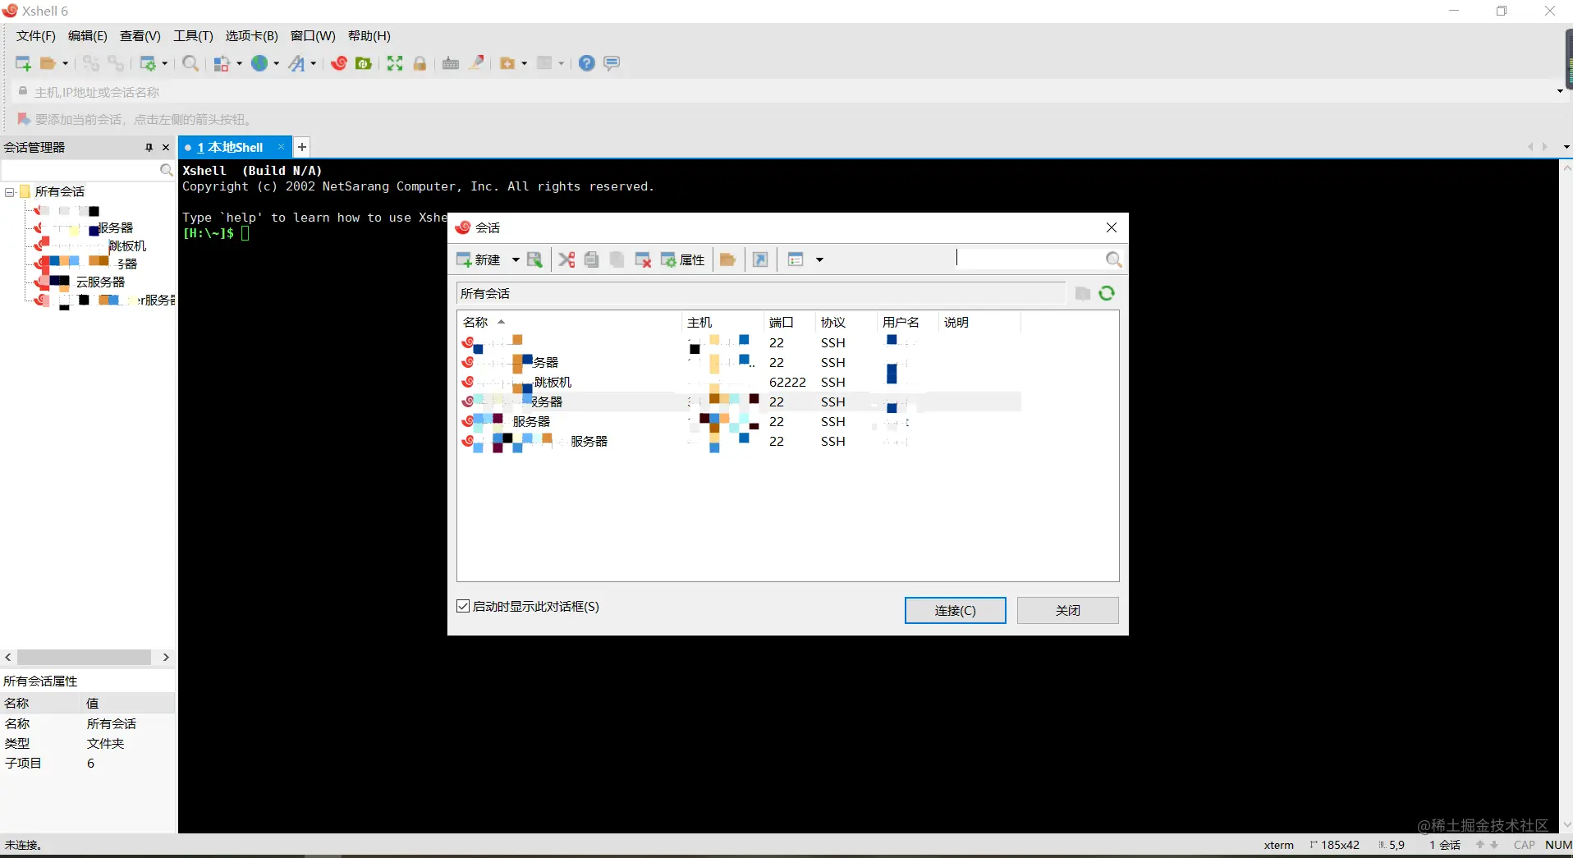The image size is (1573, 858).
Task: Click the scissors cut icon in the 会话 dialog
Action: click(566, 259)
